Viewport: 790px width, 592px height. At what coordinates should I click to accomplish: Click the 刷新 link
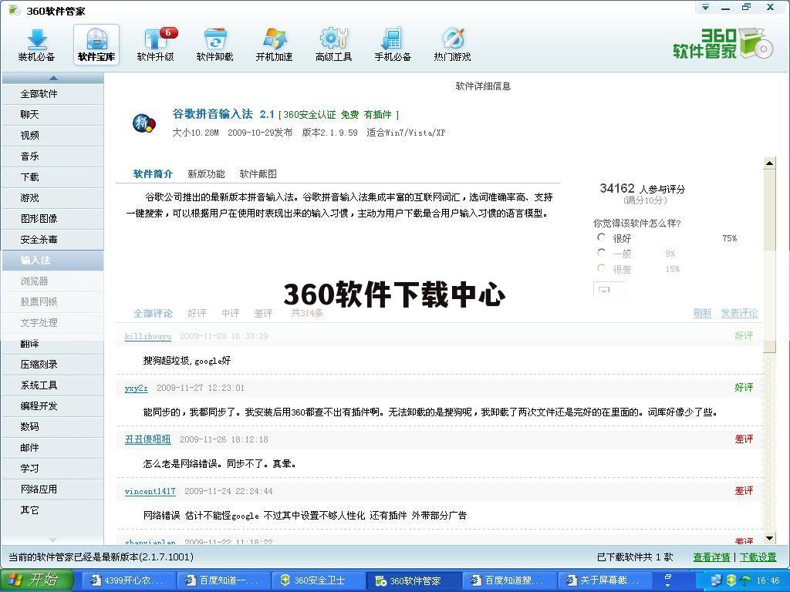pos(702,313)
